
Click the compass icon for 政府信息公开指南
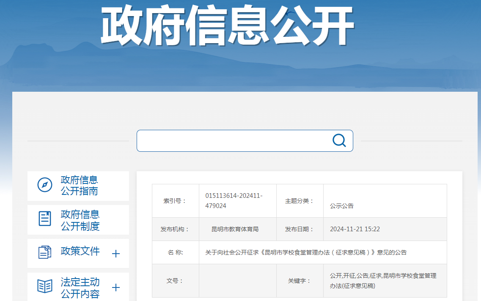[x=45, y=185]
